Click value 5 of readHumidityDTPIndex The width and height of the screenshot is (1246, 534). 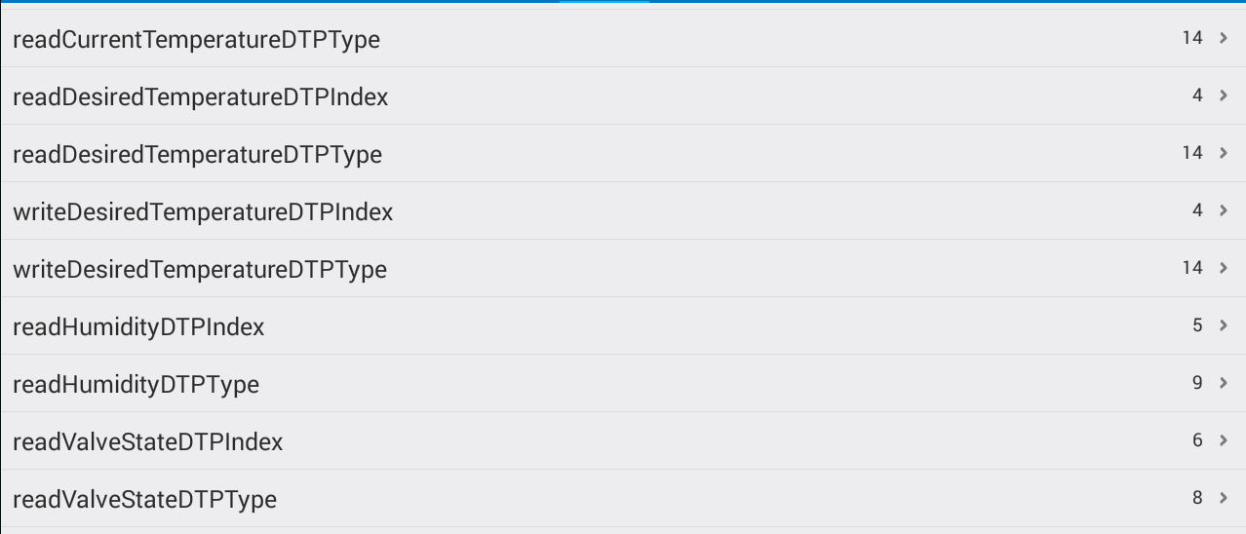(x=1197, y=325)
